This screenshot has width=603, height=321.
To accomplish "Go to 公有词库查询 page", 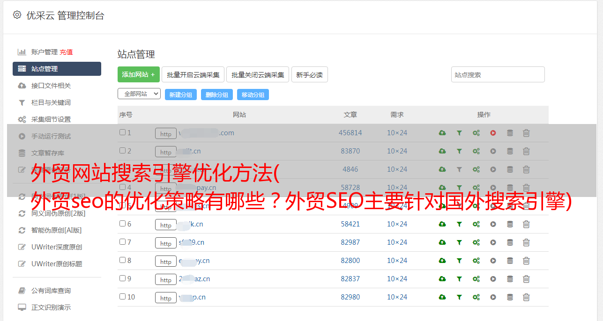I will [x=51, y=291].
